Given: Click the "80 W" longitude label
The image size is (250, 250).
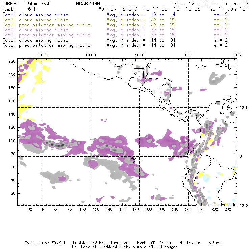Looking at the screenshot, I should tap(188, 55).
